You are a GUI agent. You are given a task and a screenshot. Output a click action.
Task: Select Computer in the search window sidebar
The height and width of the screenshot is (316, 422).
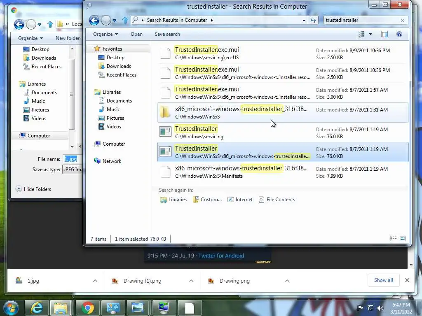click(114, 144)
